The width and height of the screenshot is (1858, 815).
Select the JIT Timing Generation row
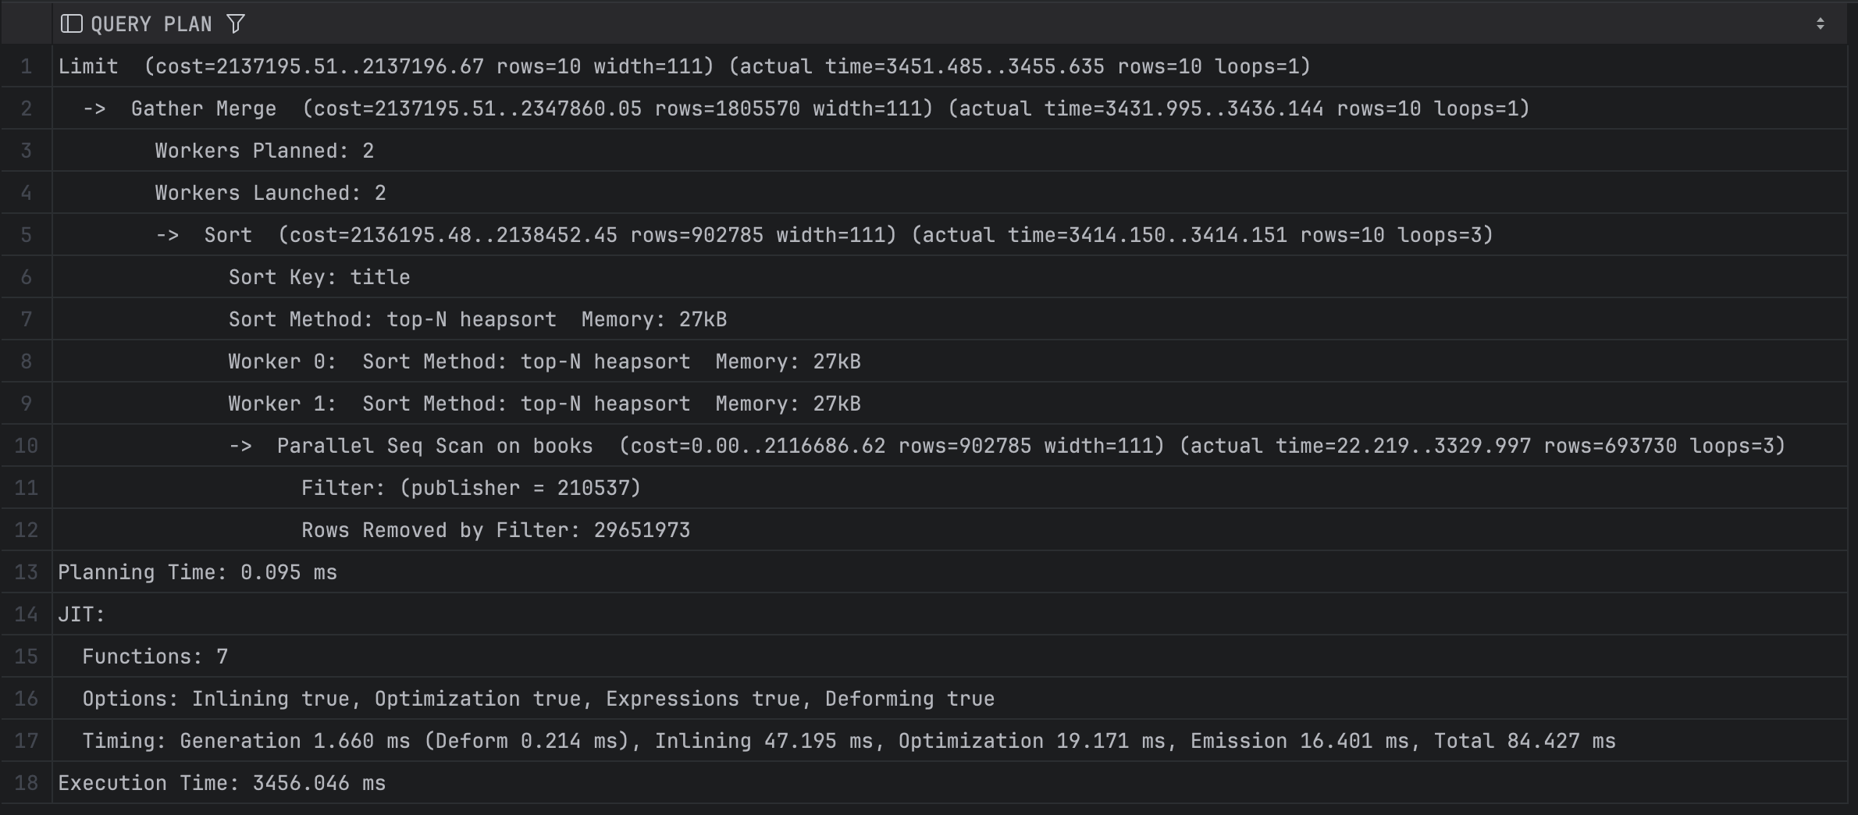click(x=849, y=741)
